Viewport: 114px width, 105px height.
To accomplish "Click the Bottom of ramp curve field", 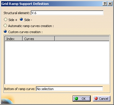I will coord(69,89).
